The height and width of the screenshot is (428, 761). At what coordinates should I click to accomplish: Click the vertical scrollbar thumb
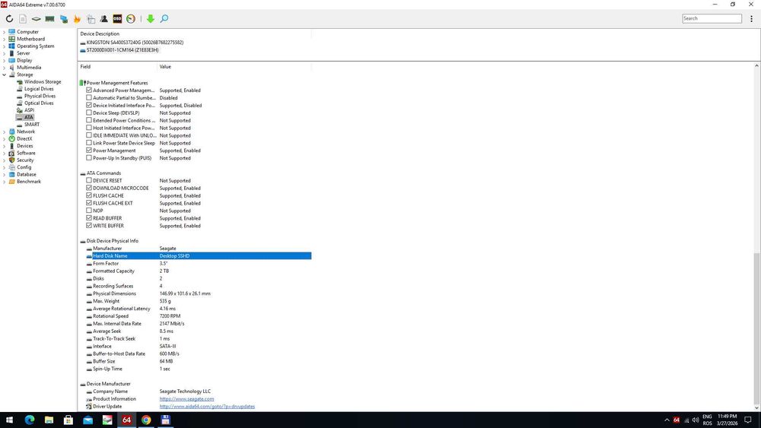(756, 330)
